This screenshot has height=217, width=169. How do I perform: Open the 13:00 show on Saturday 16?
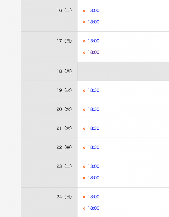pos(94,10)
